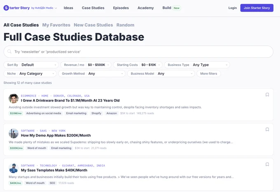The width and height of the screenshot is (280, 192).
Task: Open 'I Grew A Drinkware Brand' article
Action: (70, 101)
